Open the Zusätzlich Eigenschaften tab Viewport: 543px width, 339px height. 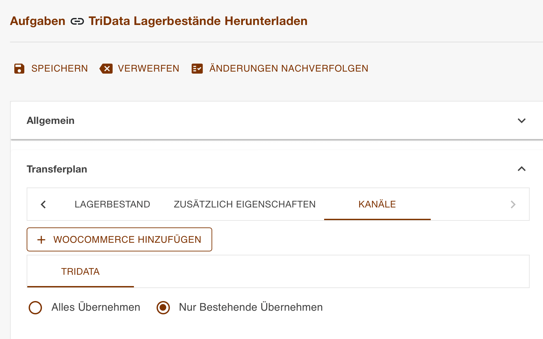tap(245, 204)
